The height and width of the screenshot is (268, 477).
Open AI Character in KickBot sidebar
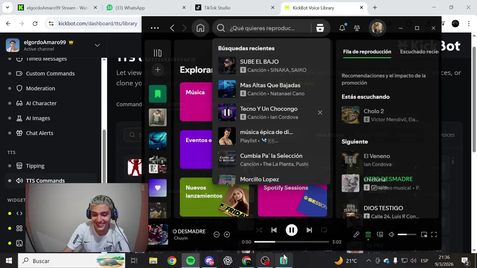pos(41,103)
